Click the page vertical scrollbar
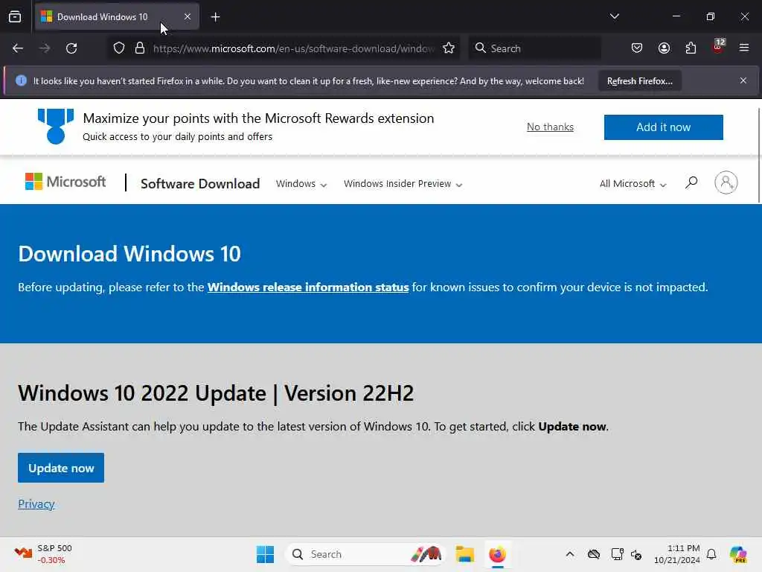The width and height of the screenshot is (762, 572). 759,155
